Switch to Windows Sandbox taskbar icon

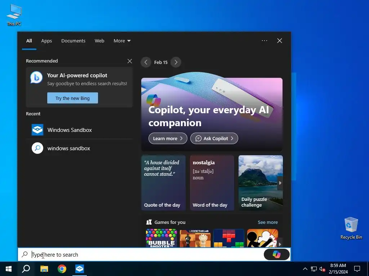[80, 269]
